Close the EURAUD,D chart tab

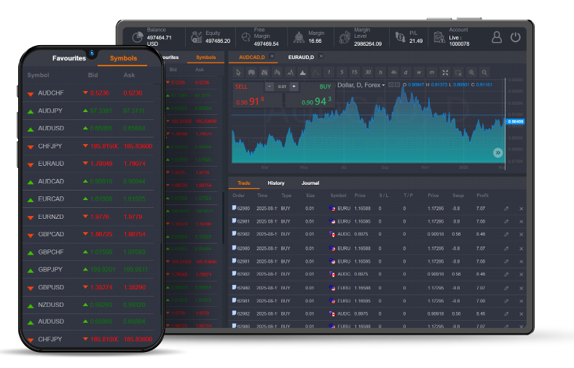coord(321,56)
